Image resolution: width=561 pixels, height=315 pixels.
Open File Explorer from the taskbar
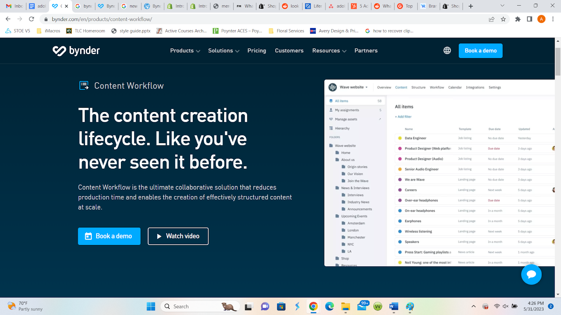point(345,307)
